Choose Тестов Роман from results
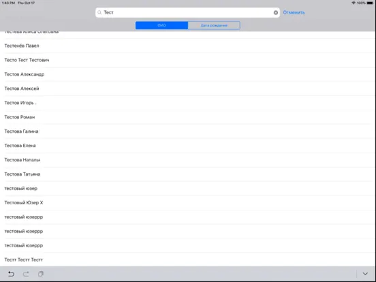Viewport: 376px width, 282px height. point(187,117)
